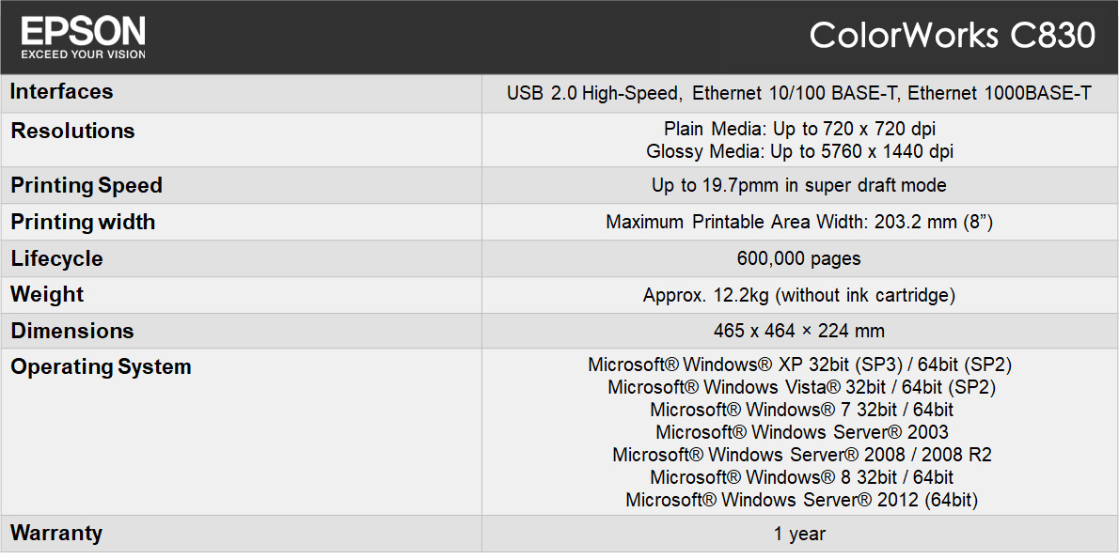Select the Printing Speed label
Screen dimensions: 1119x559
click(87, 186)
